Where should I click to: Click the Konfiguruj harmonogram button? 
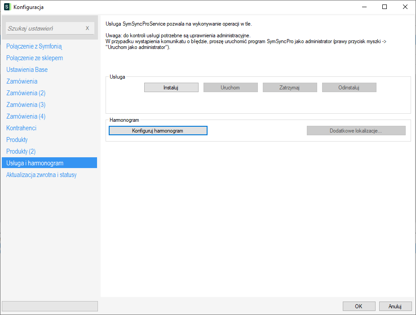(158, 130)
